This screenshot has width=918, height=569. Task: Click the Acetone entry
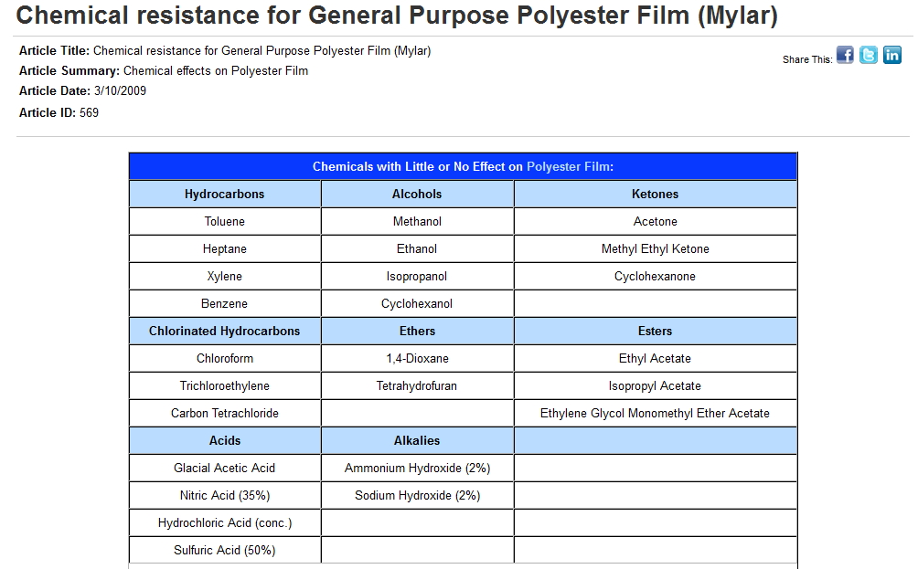tap(655, 221)
